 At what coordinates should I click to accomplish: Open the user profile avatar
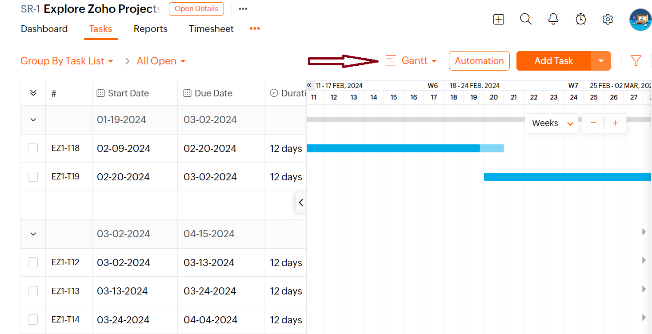tap(640, 20)
